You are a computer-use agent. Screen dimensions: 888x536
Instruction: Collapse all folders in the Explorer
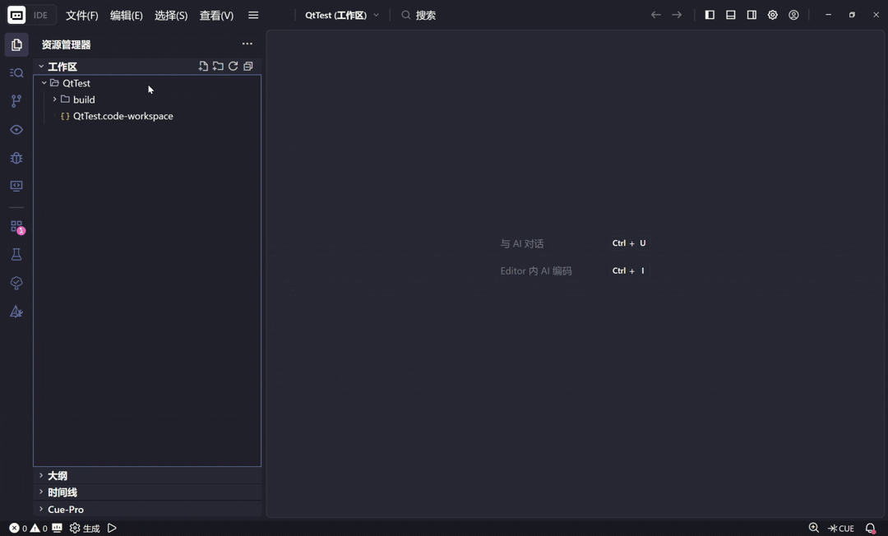pyautogui.click(x=247, y=66)
